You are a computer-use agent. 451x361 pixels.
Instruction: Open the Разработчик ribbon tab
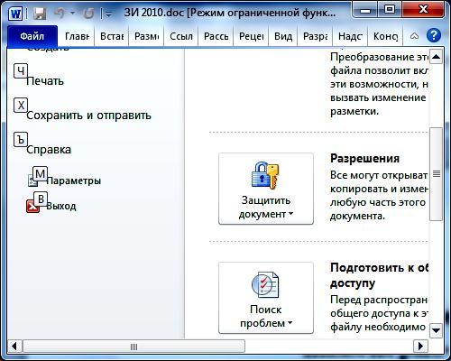pyautogui.click(x=315, y=36)
